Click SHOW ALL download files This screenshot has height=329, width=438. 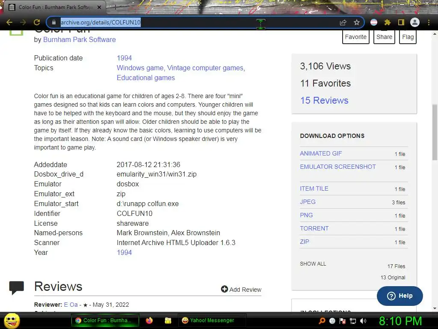click(313, 264)
